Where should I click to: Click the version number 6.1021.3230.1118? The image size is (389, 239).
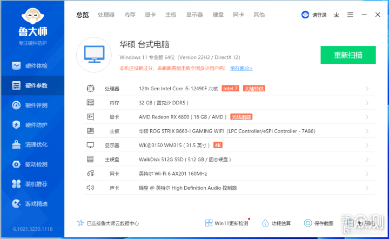pyautogui.click(x=33, y=229)
